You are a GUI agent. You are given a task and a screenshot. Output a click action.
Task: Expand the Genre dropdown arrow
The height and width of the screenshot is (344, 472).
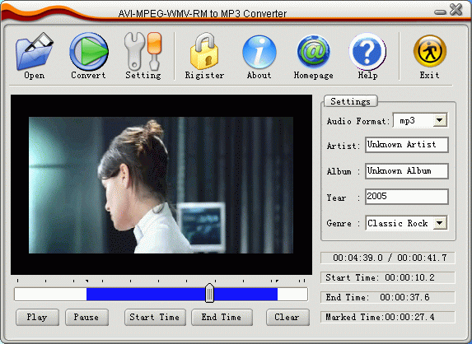[440, 223]
